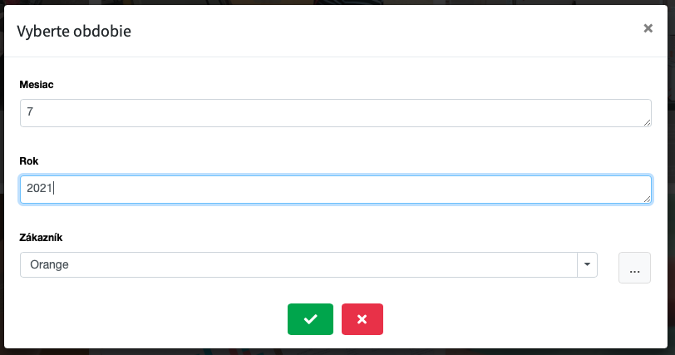This screenshot has height=355, width=675.
Task: Place cursor in the 2021 year value
Action: click(x=39, y=189)
